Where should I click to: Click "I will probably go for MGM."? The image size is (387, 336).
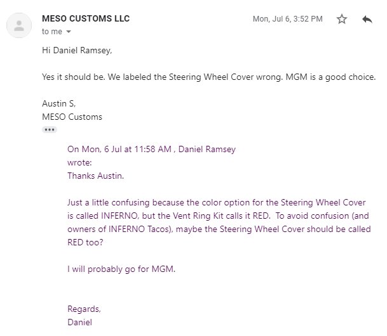[x=121, y=269]
